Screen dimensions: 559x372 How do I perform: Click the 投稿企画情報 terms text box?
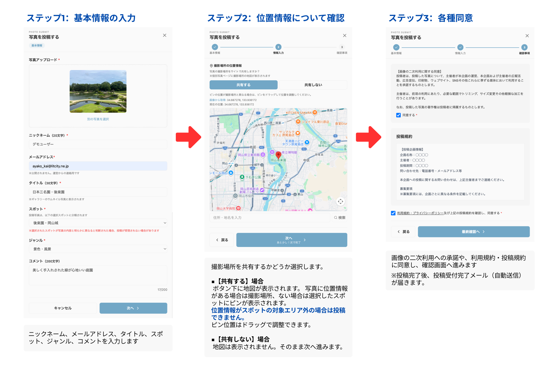[x=460, y=172]
